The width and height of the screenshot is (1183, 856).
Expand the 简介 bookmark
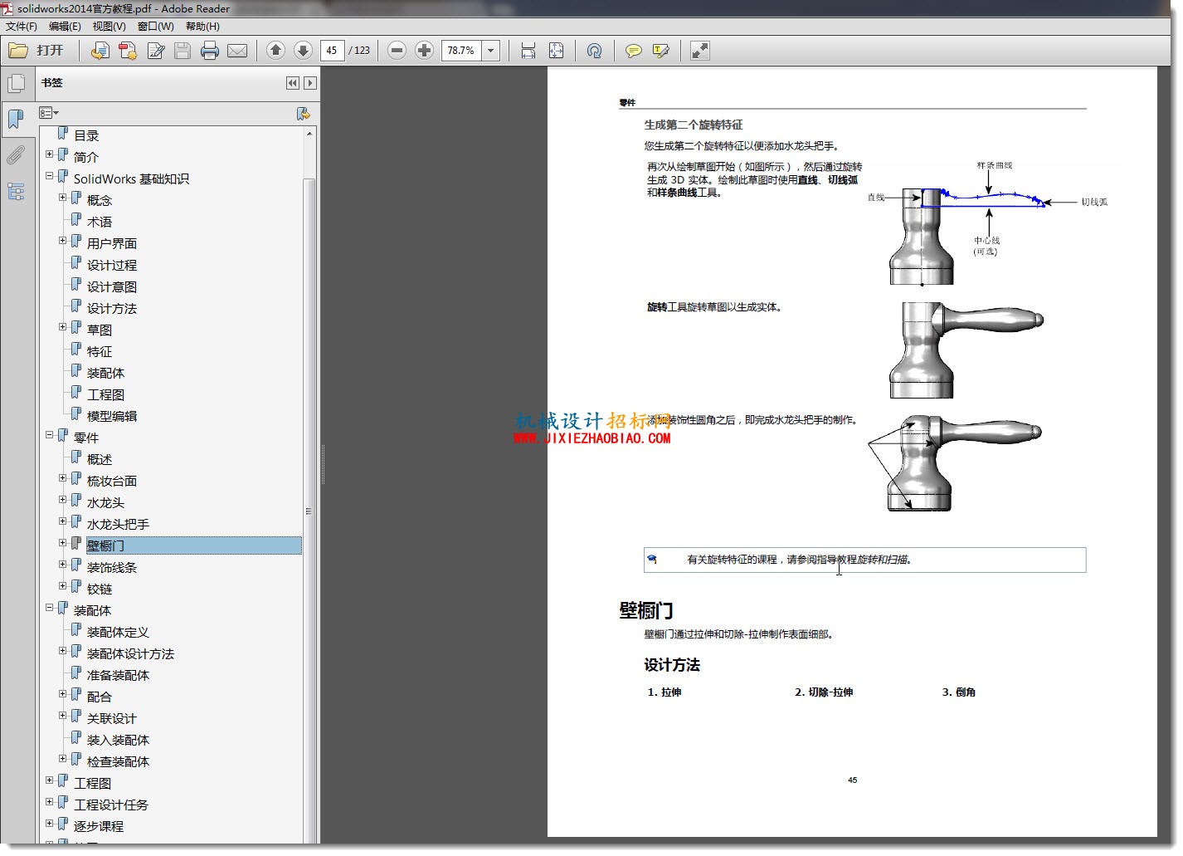point(50,154)
